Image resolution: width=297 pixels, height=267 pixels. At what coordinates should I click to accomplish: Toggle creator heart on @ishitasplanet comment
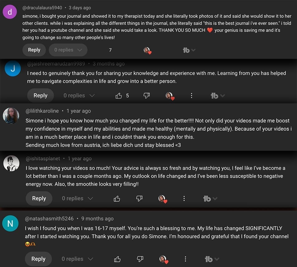162,199
